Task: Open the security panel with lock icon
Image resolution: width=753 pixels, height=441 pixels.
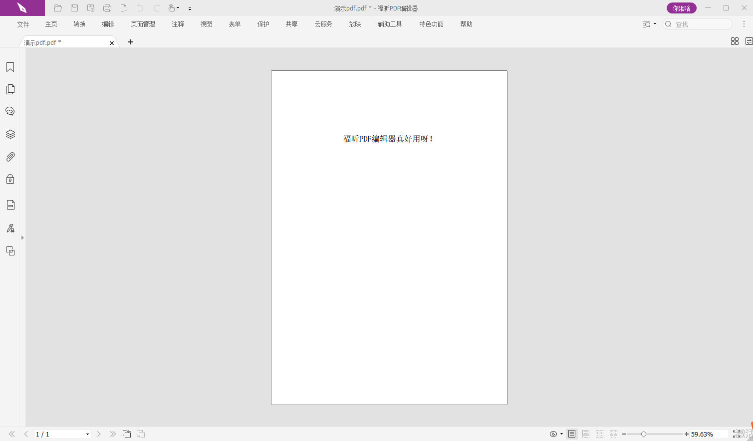Action: tap(10, 179)
